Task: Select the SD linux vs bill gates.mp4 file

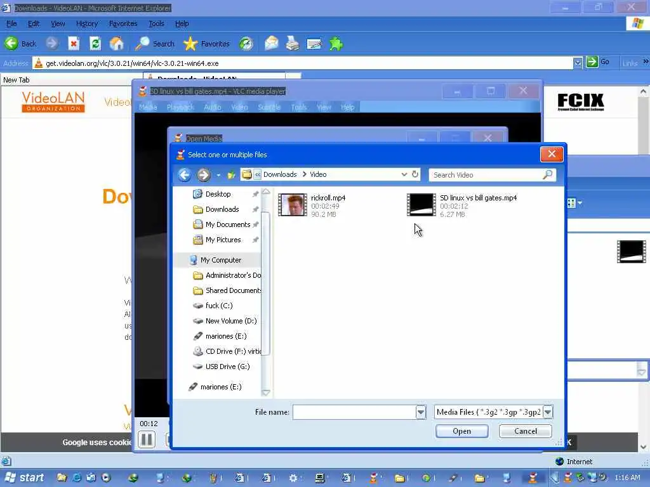Action: (462, 205)
